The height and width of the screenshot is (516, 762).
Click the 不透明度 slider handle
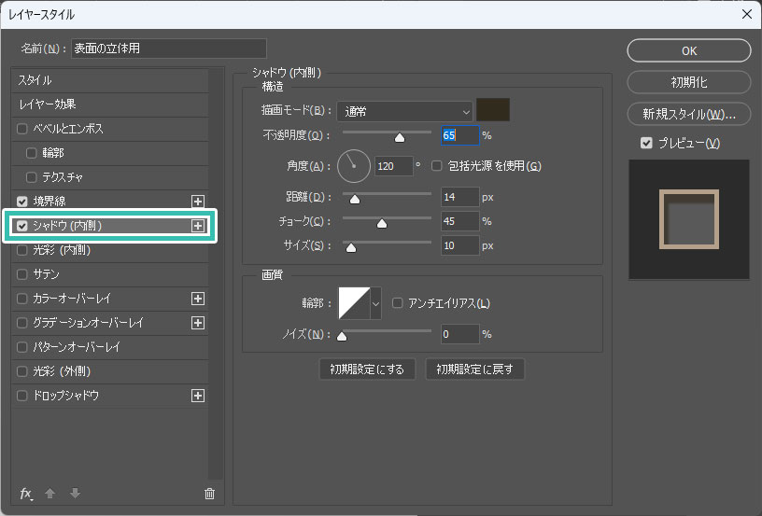pos(400,138)
